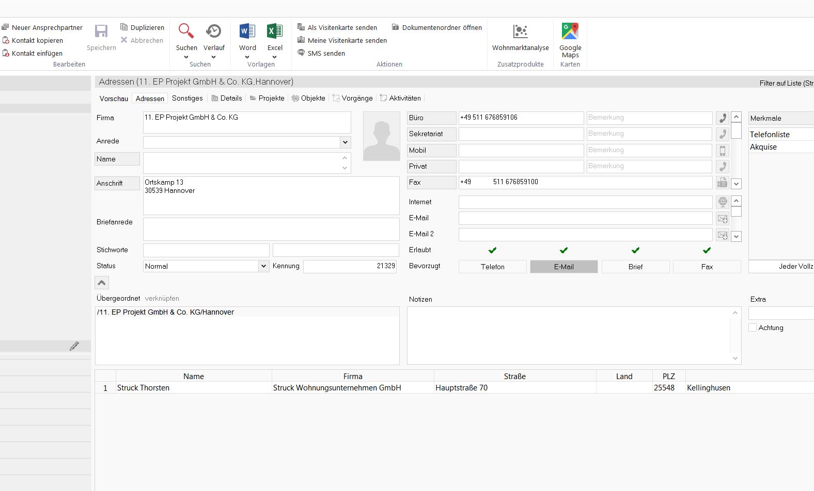This screenshot has height=491, width=814.
Task: Select E-Mail as preferred contact method
Action: [563, 267]
